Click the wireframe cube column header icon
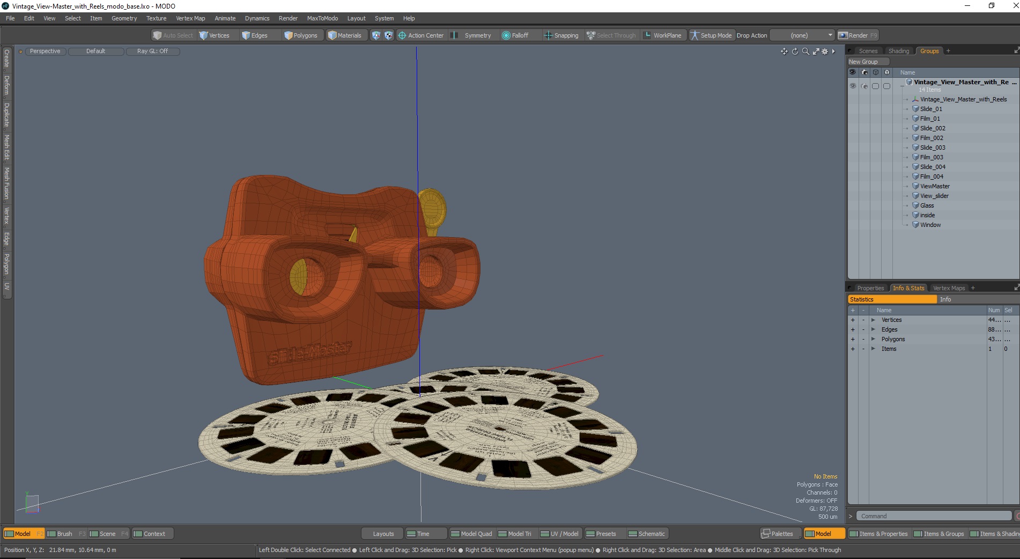 [875, 72]
